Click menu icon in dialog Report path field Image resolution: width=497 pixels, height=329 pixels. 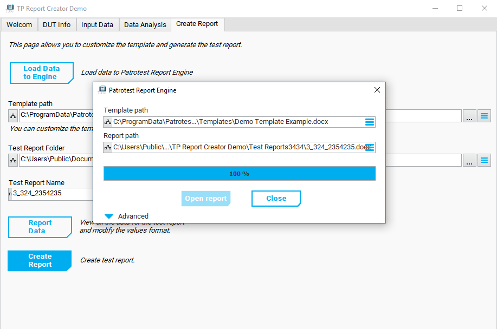click(370, 147)
